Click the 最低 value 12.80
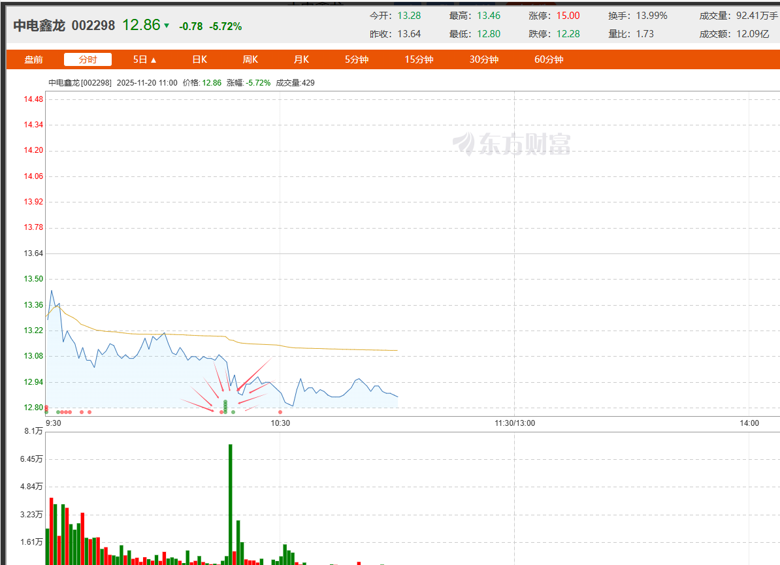 click(489, 35)
